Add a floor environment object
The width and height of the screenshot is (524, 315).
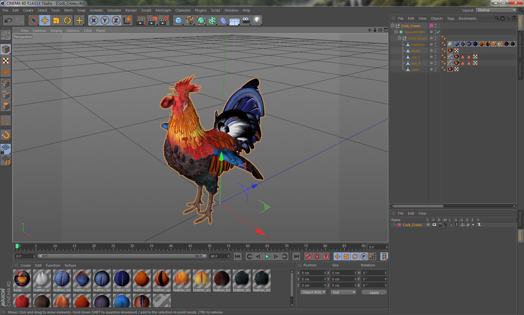click(235, 21)
